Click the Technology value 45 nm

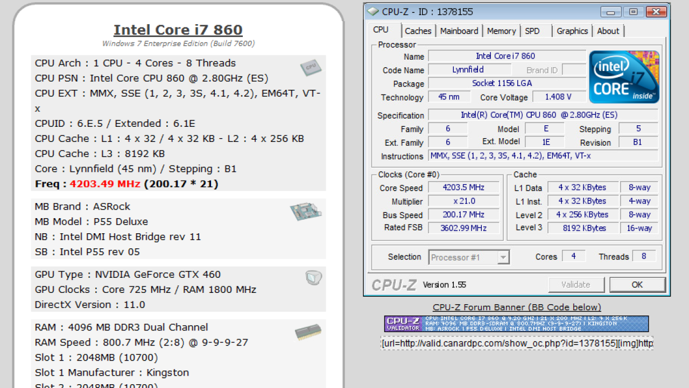449,97
